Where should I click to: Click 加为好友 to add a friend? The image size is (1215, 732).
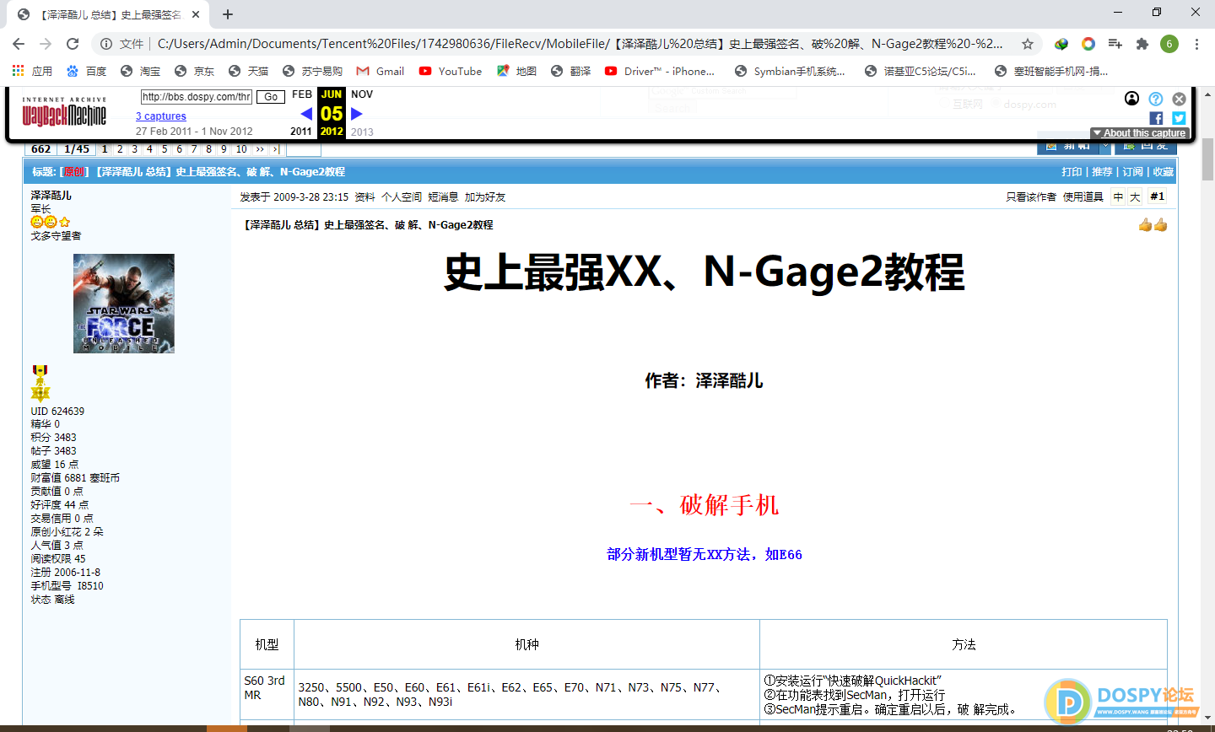tap(485, 197)
